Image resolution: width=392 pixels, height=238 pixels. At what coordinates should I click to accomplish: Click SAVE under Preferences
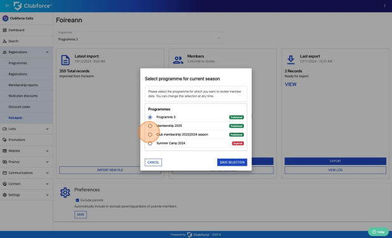click(x=81, y=215)
